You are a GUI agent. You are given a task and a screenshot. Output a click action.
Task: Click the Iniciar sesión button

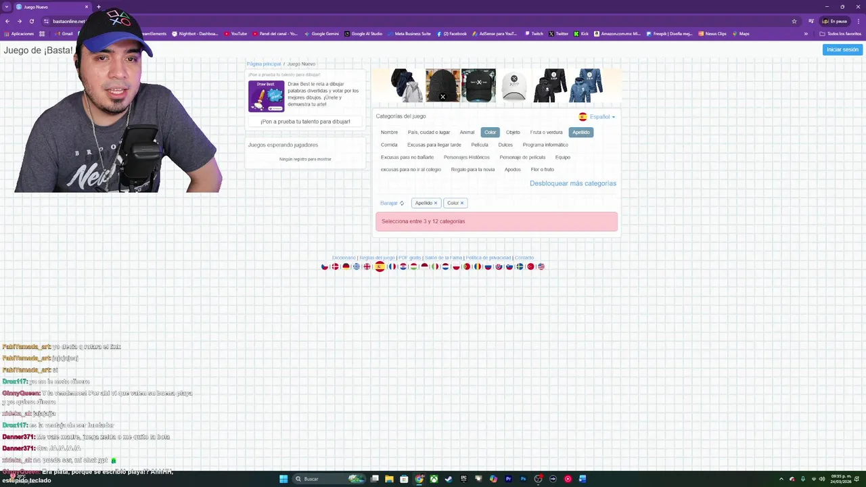[842, 49]
